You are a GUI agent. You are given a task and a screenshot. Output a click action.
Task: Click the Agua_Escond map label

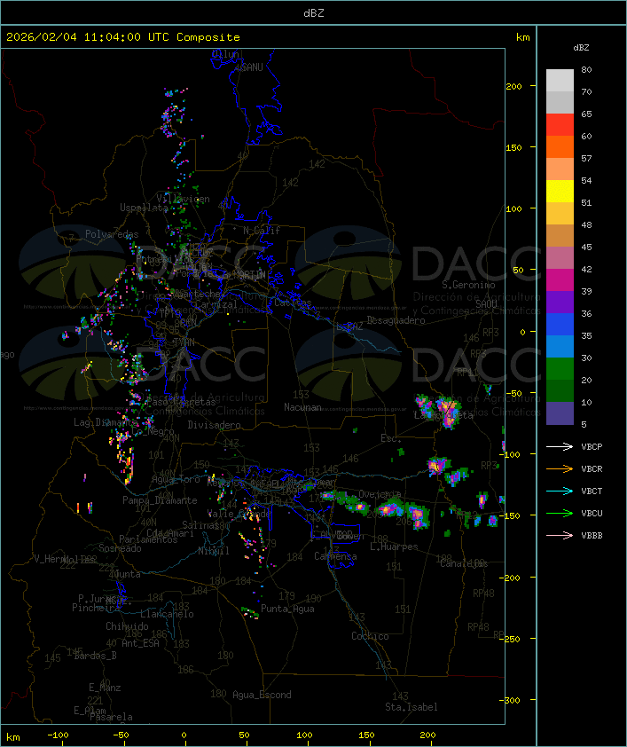262,695
